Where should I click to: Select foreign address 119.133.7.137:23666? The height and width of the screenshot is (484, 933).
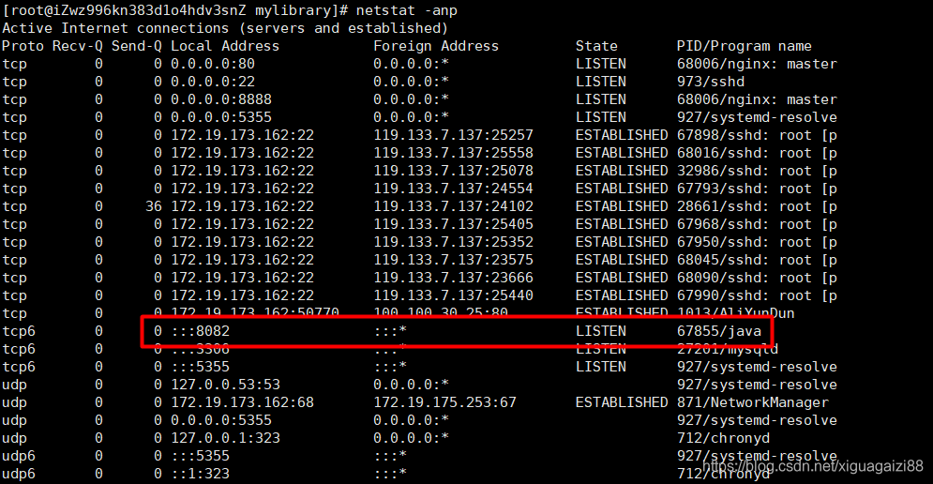coord(453,278)
